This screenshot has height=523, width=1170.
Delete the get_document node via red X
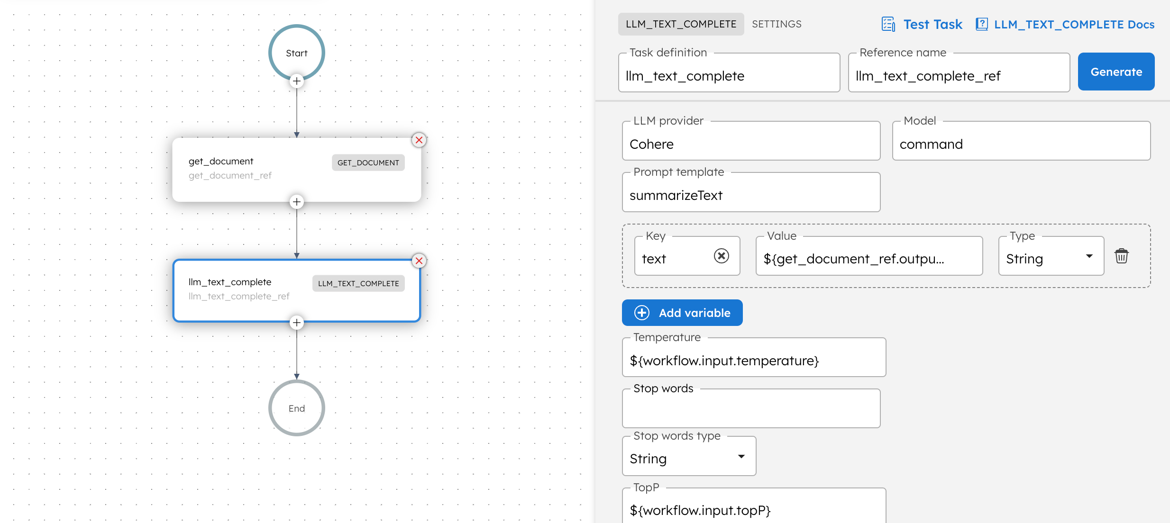point(419,140)
